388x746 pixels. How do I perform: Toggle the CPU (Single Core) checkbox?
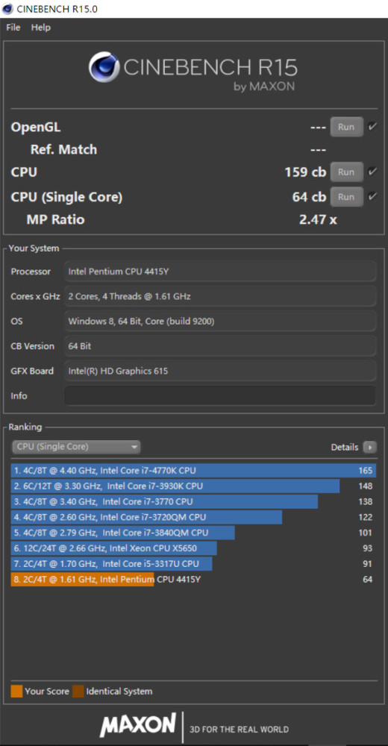(372, 196)
